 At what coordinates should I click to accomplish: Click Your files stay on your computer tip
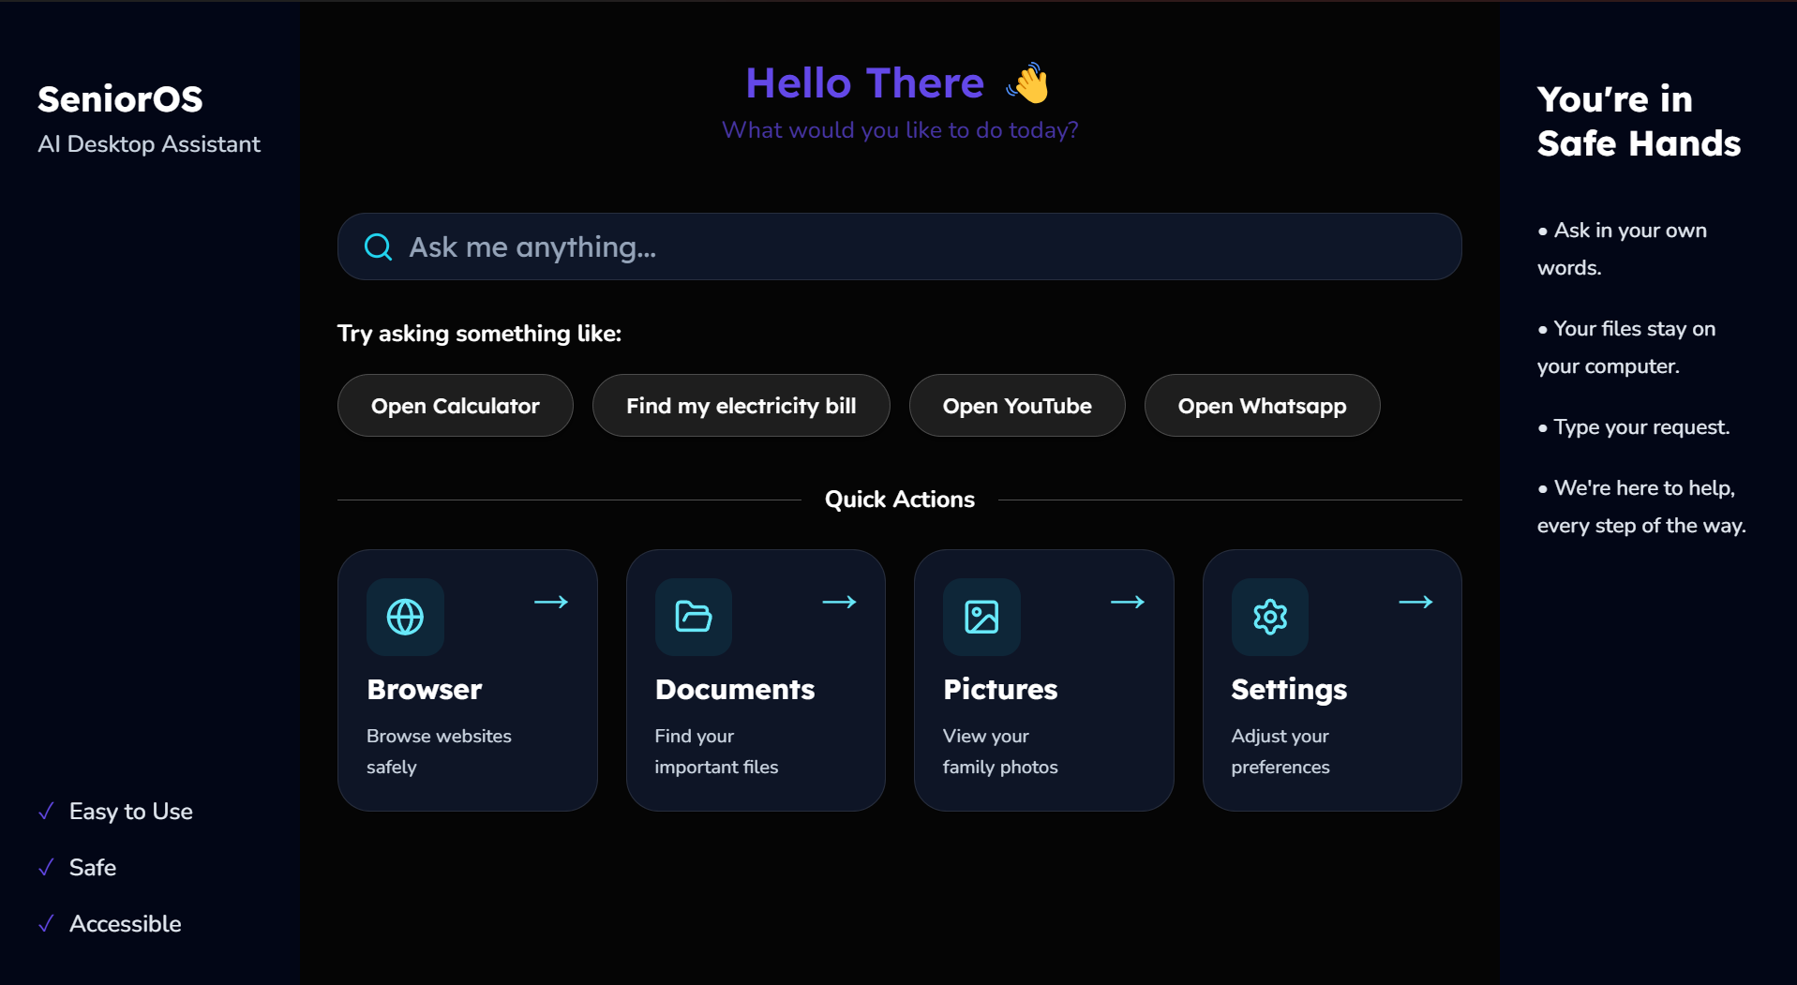[1626, 347]
